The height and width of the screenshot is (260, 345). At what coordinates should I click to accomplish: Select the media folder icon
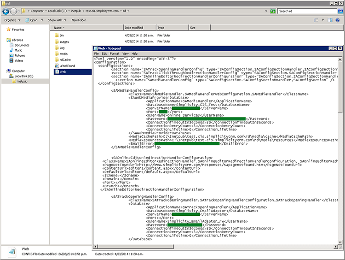point(57,54)
